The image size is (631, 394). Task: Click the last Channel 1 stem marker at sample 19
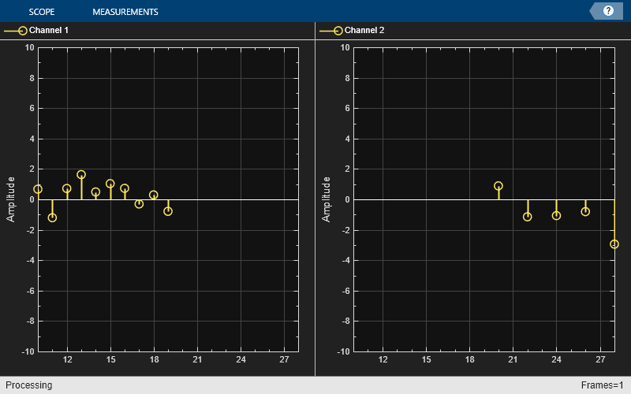point(168,211)
